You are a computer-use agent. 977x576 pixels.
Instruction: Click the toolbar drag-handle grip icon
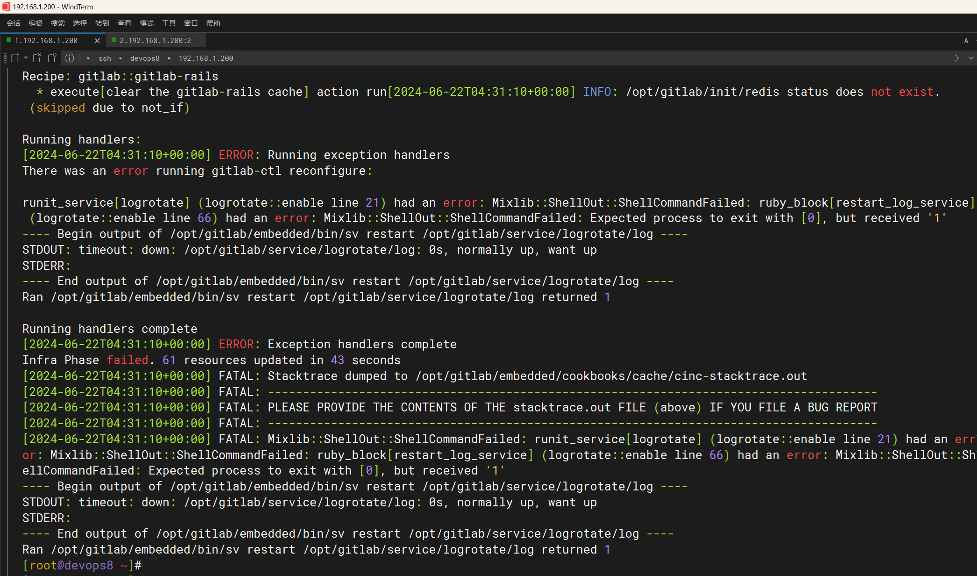5,58
